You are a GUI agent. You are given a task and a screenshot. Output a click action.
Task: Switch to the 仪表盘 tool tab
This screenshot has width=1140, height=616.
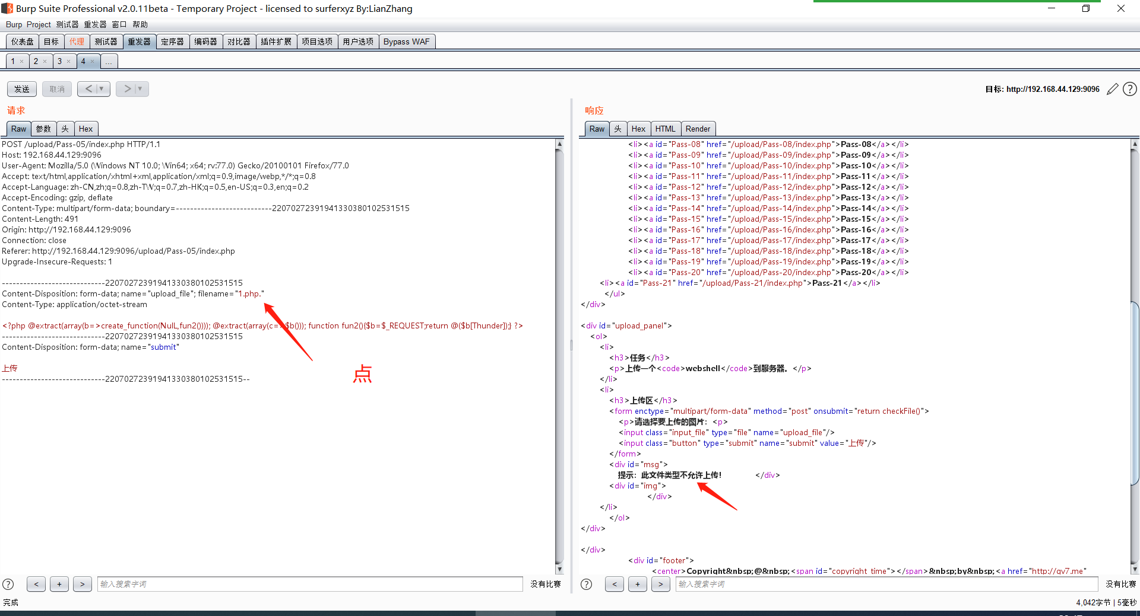tap(23, 42)
